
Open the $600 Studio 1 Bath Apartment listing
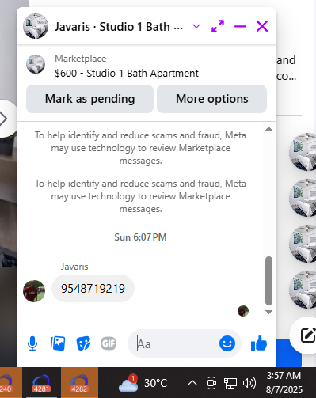[127, 74]
